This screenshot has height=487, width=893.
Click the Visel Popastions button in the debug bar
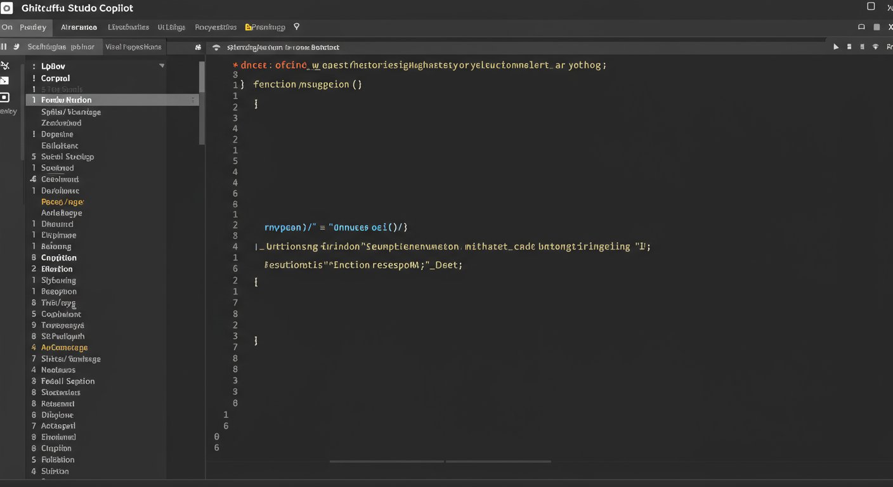point(133,46)
